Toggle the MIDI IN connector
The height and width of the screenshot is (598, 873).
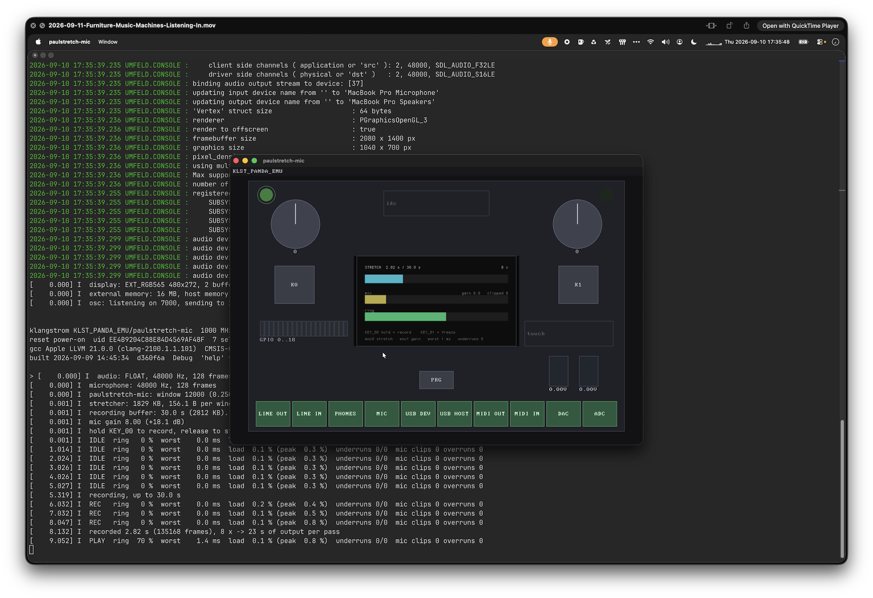[527, 414]
